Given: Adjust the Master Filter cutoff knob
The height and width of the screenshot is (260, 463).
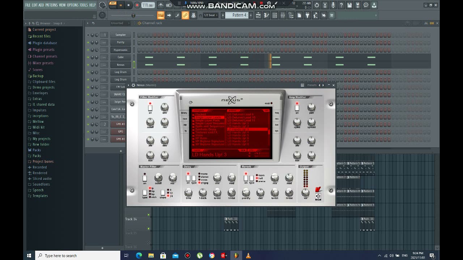Looking at the screenshot, I should (158, 177).
